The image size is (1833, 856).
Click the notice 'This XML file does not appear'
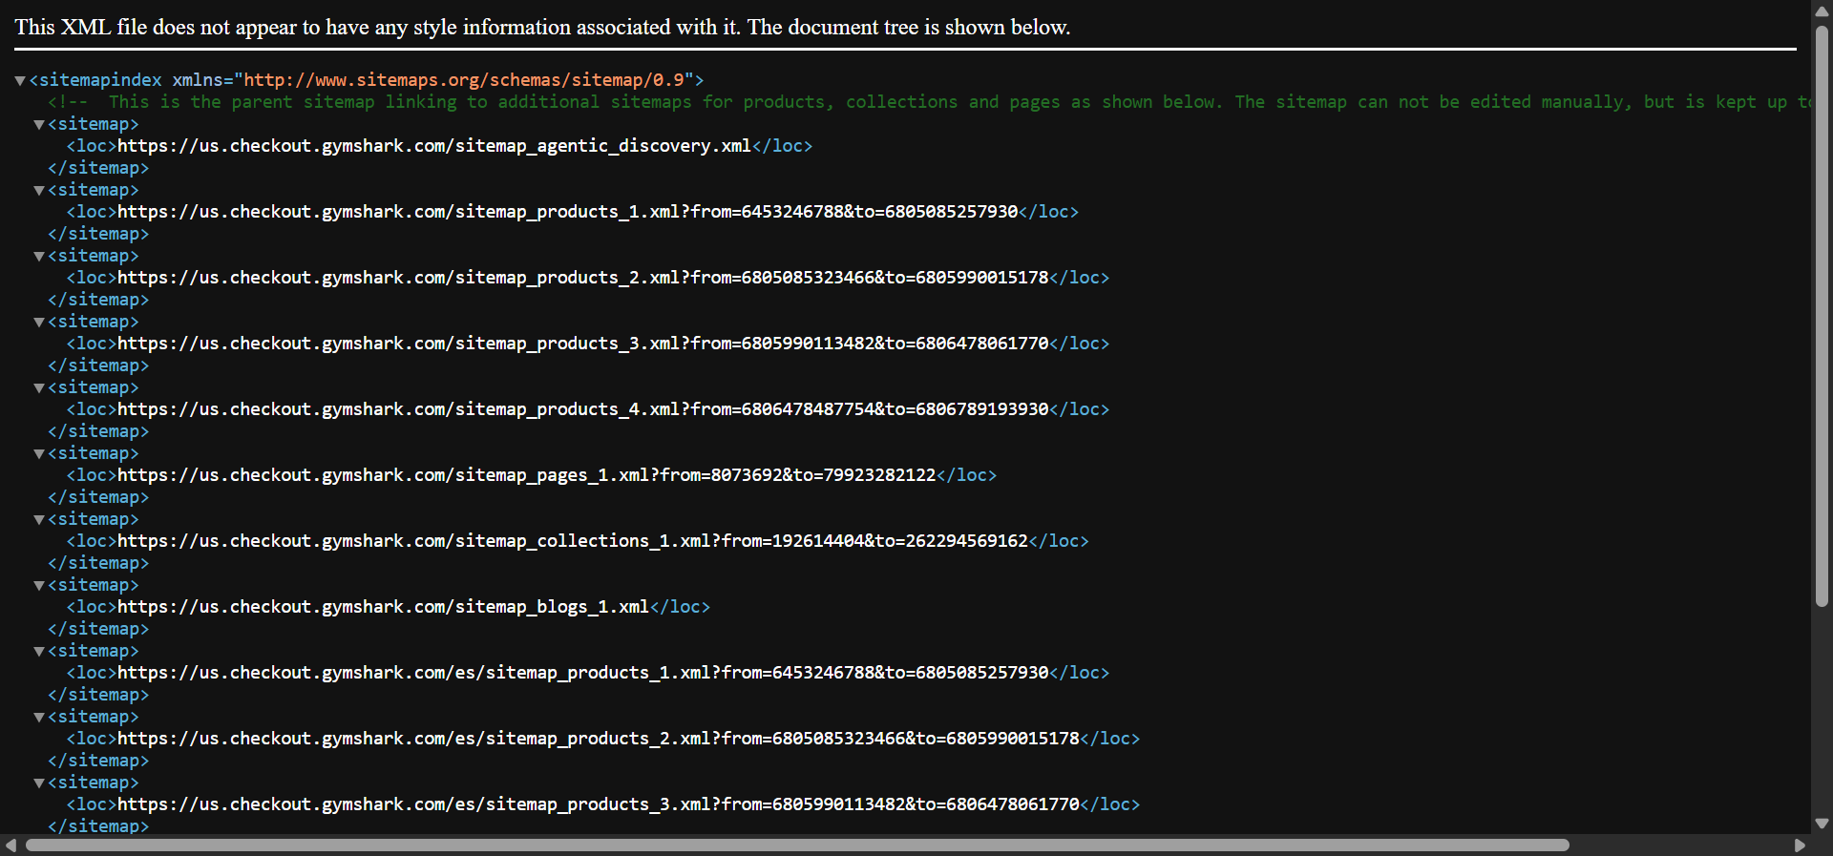(x=542, y=27)
